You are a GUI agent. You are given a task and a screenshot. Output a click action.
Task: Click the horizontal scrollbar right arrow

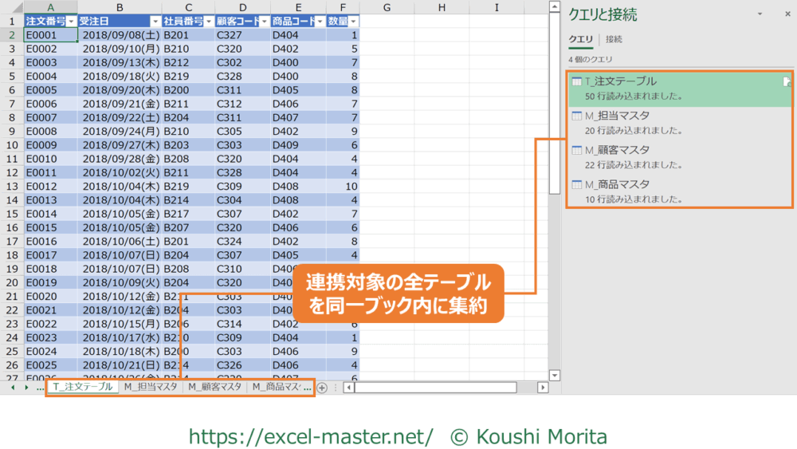click(543, 388)
